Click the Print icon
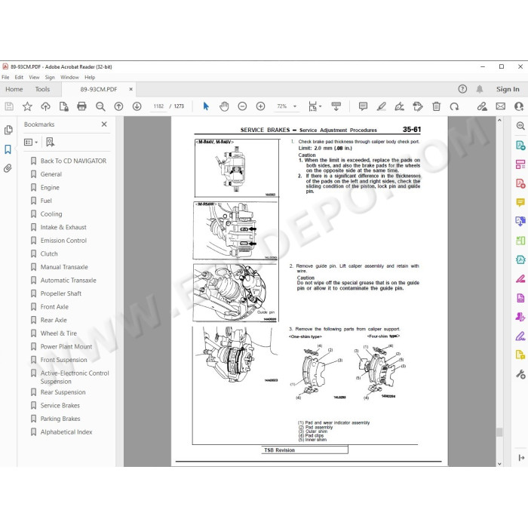Viewport: 528px width, 528px height. pyautogui.click(x=81, y=107)
